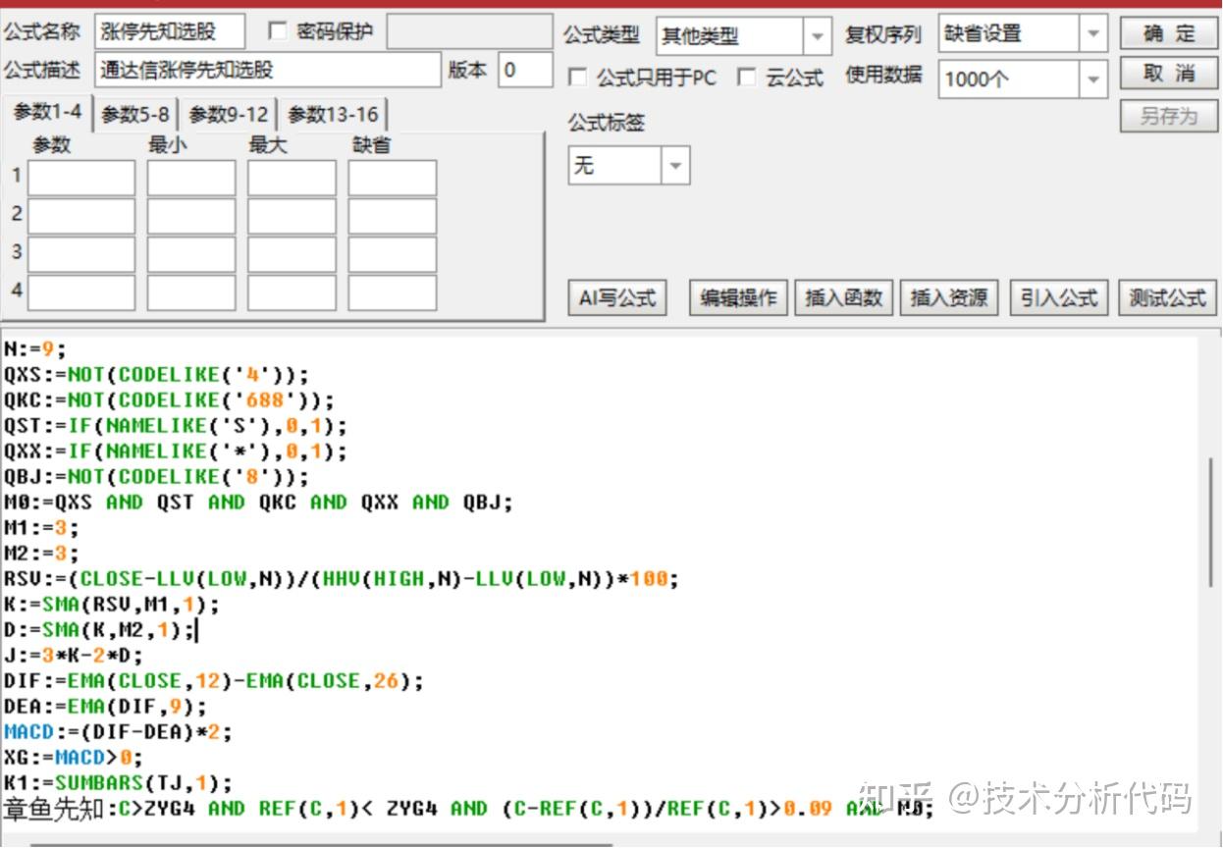
Task: Click the line QBJ:=NOT(CODELIKE('8'));
Action: click(x=156, y=476)
